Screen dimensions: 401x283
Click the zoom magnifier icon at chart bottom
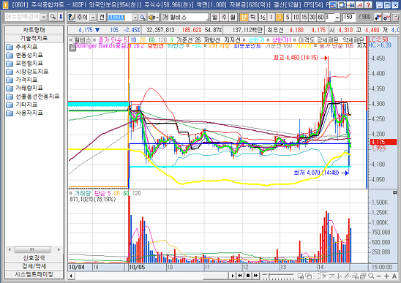coord(371,276)
